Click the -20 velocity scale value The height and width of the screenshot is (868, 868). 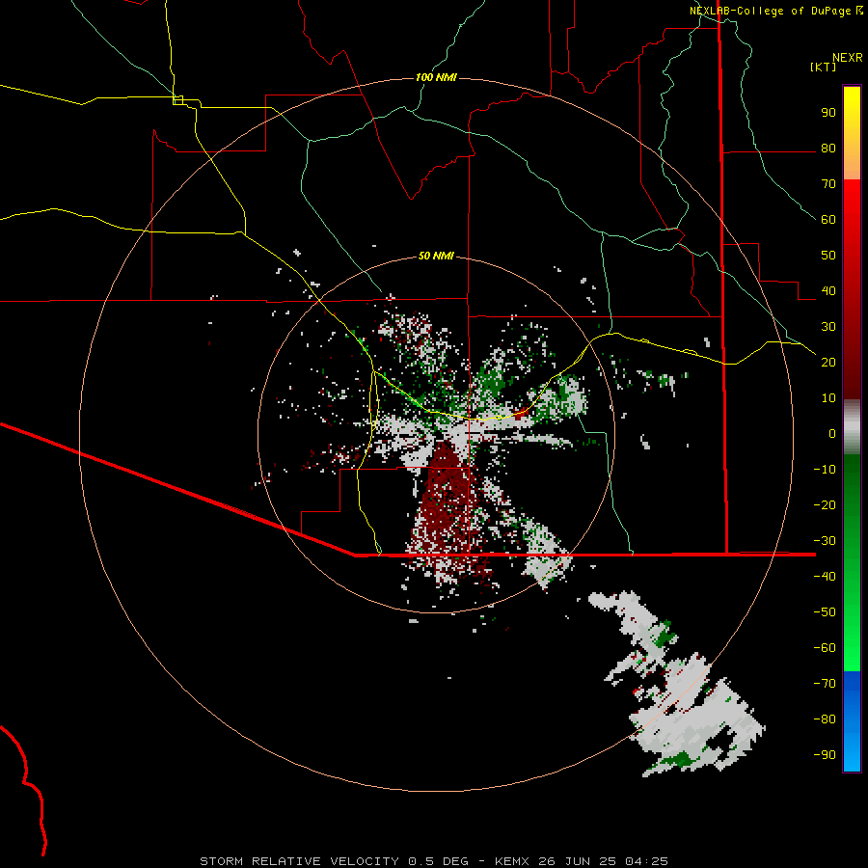click(825, 504)
